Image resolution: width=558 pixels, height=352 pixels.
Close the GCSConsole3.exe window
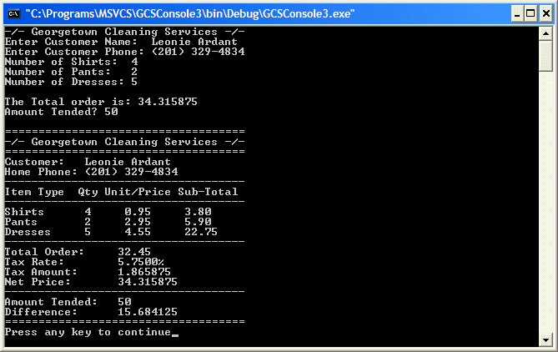[x=546, y=14]
